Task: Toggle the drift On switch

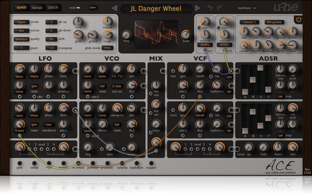Action: (51, 39)
